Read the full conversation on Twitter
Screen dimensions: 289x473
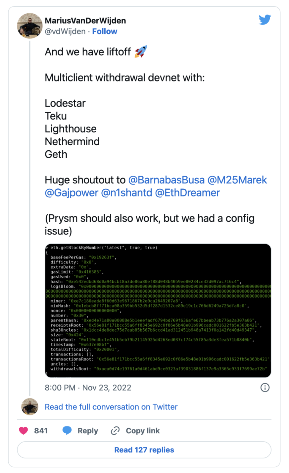click(111, 407)
